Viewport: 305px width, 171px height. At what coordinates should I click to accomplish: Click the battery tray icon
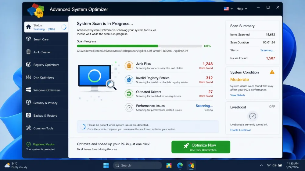pyautogui.click(x=280, y=166)
